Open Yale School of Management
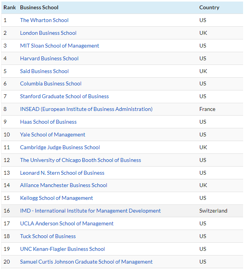 point(53,134)
